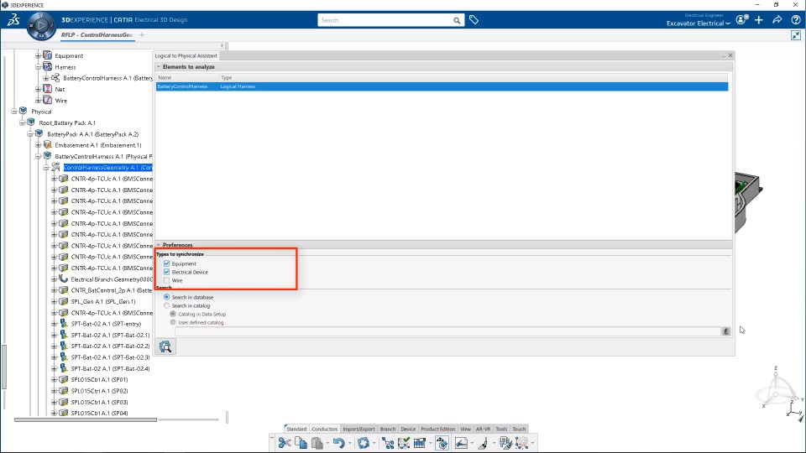Select SPT-Bat-02 A.1 (SPT-entry) tree item
Image resolution: width=806 pixels, height=453 pixels.
(x=106, y=324)
